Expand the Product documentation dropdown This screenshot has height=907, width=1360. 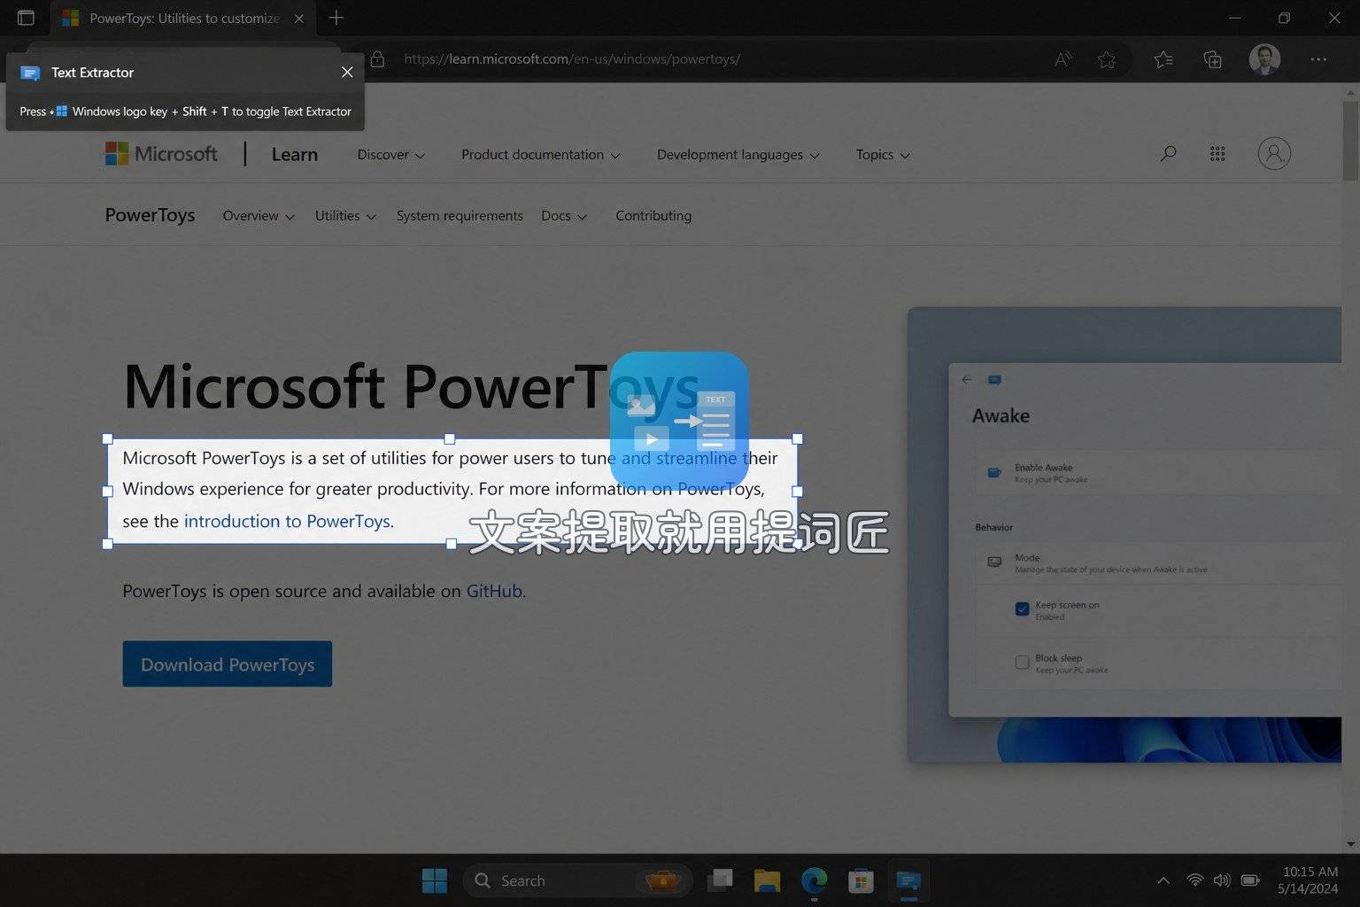tap(540, 154)
